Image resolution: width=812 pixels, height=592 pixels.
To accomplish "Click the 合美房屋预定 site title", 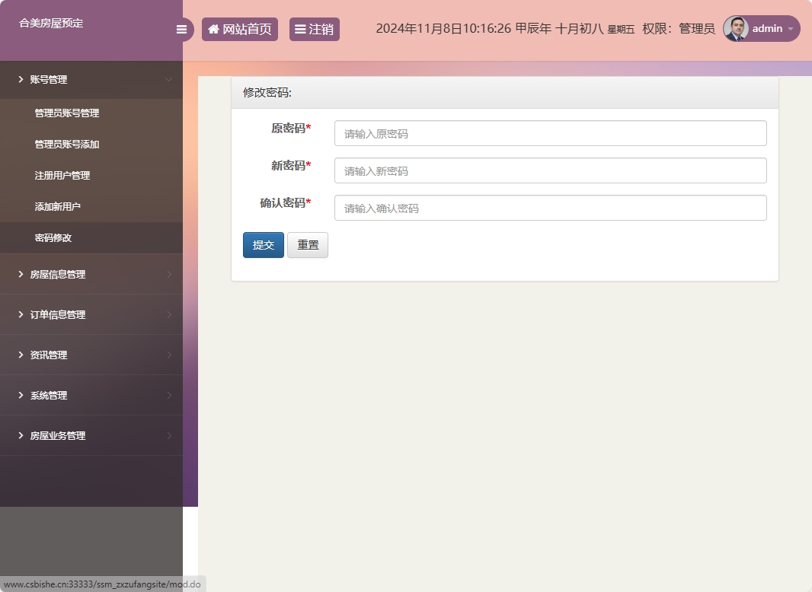I will (51, 24).
